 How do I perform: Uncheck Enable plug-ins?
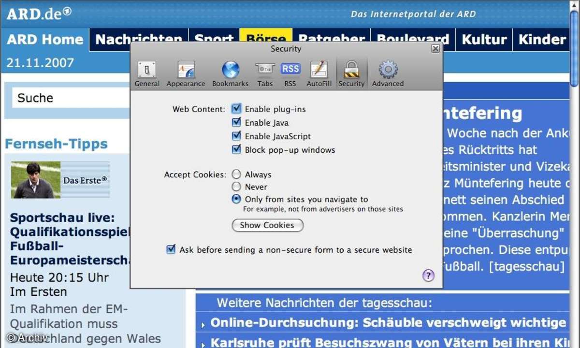[x=236, y=109]
